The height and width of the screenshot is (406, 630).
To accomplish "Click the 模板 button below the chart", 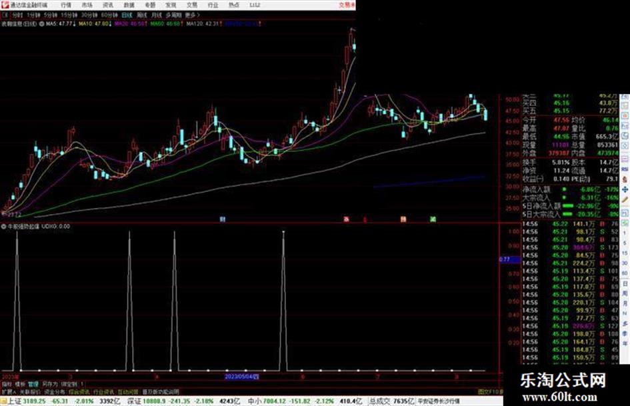I will [x=20, y=384].
